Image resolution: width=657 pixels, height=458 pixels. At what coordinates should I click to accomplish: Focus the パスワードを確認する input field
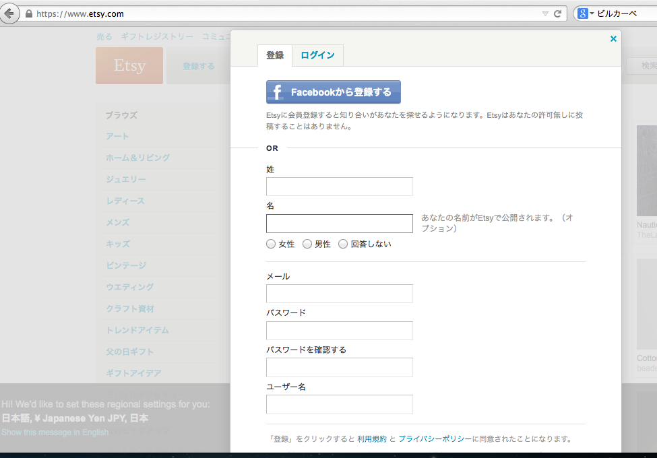(340, 367)
